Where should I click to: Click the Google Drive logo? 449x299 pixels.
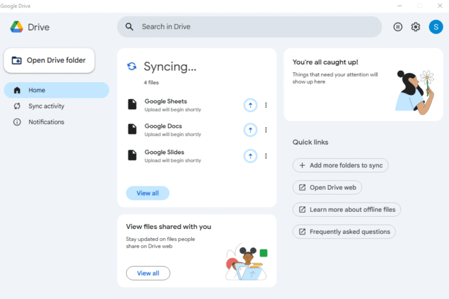point(17,27)
